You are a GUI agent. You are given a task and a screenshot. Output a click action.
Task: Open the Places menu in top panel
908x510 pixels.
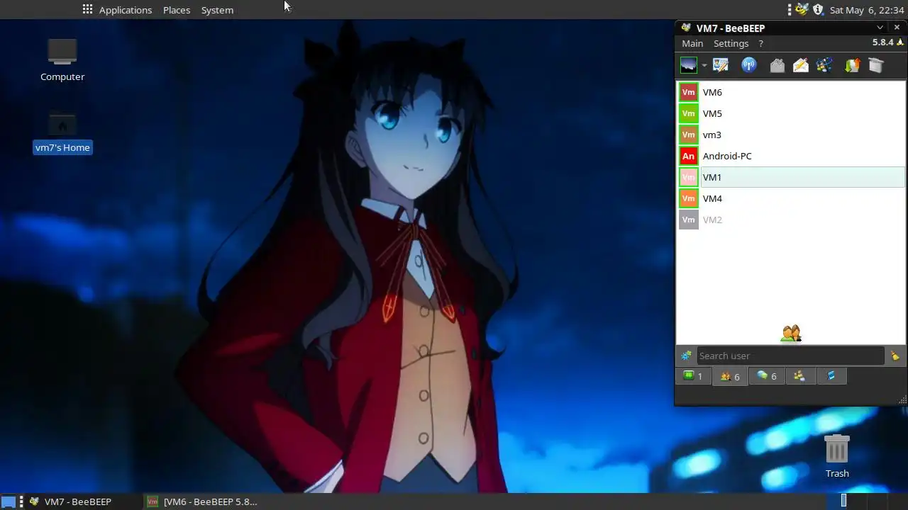point(177,10)
